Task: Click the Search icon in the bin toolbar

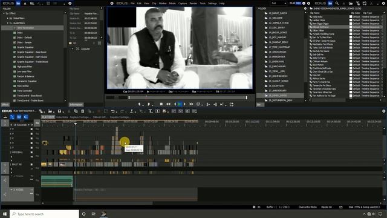Action: 337,3
